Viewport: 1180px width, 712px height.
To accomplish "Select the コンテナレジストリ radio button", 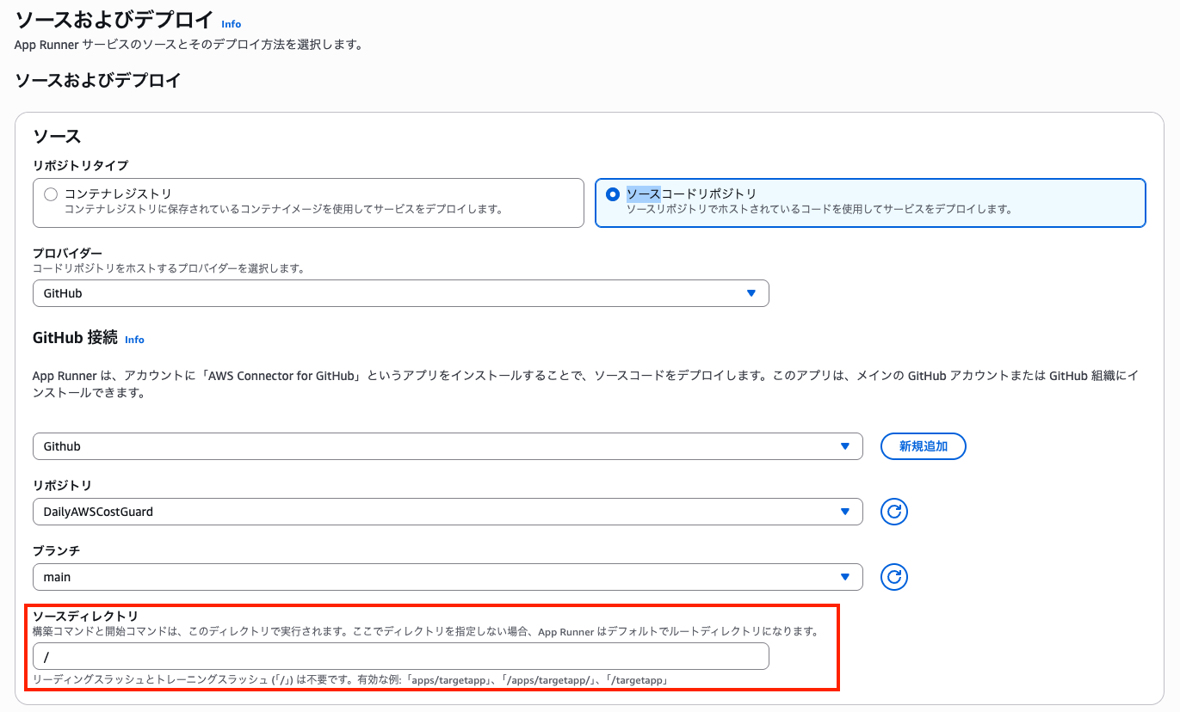I will (51, 193).
